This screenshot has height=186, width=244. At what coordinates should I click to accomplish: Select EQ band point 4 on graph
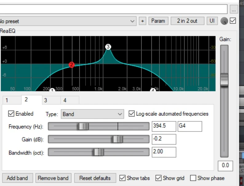point(153,90)
